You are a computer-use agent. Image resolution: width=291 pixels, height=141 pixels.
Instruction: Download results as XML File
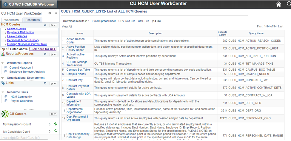pos(144,21)
